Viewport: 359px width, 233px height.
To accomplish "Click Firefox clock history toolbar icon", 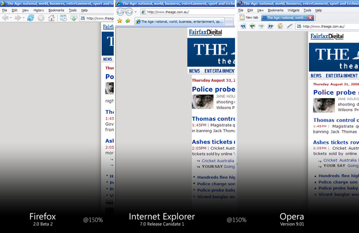I will pos(64,18).
